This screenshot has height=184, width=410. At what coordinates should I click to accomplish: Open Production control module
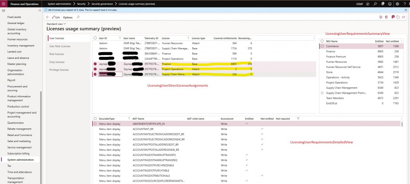(18, 107)
